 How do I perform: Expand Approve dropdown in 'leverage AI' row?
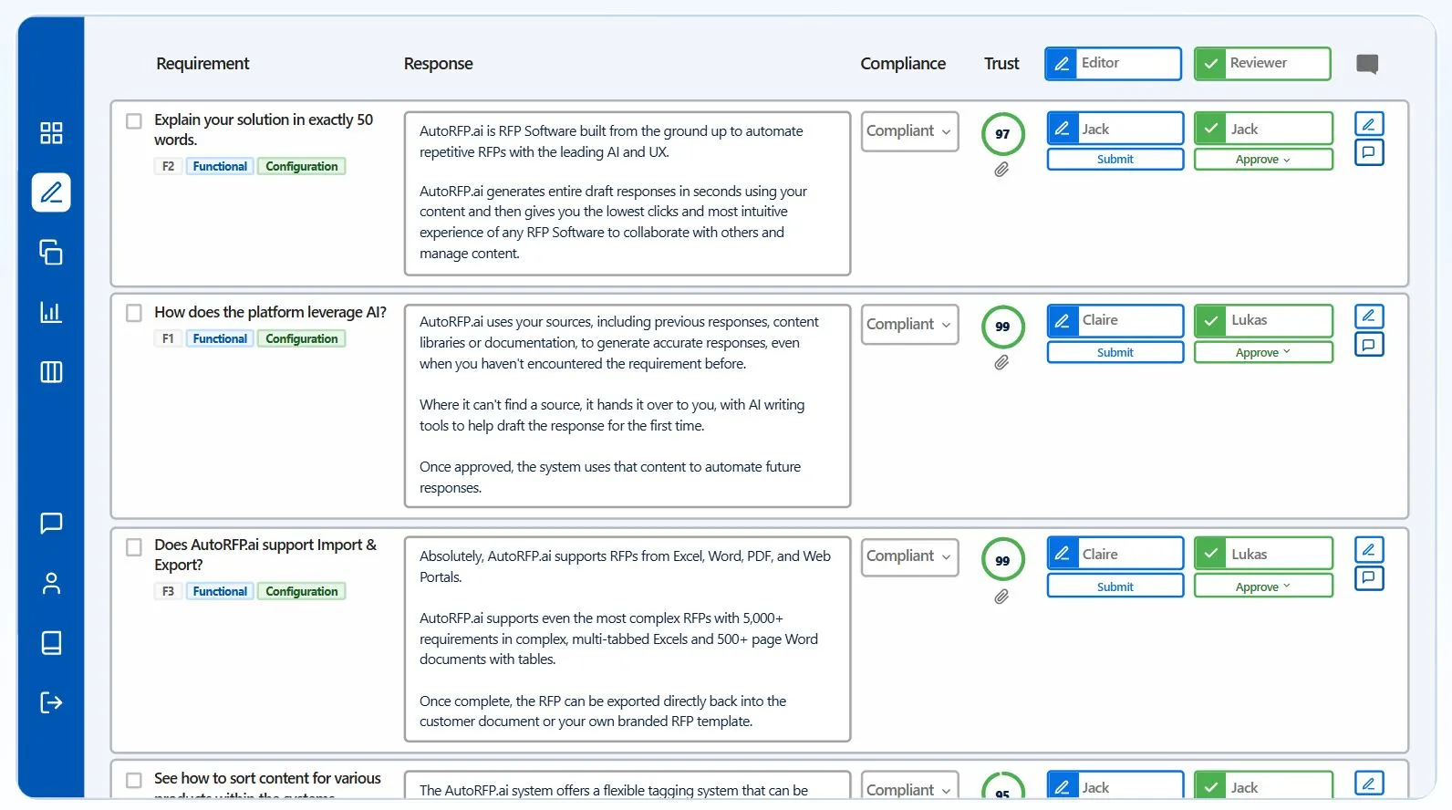point(1263,353)
